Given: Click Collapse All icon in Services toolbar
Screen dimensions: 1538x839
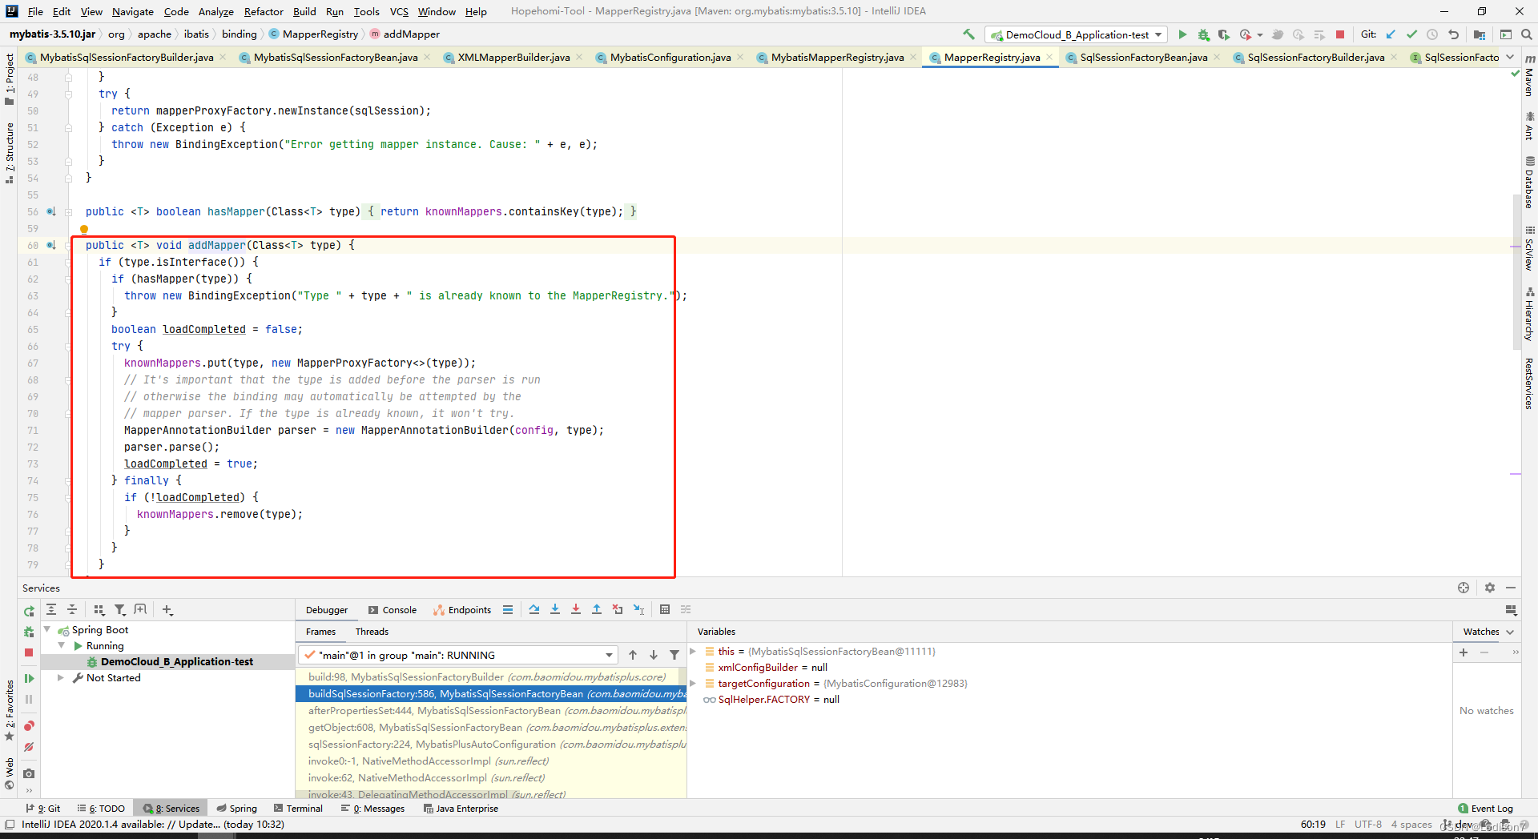Looking at the screenshot, I should [71, 609].
